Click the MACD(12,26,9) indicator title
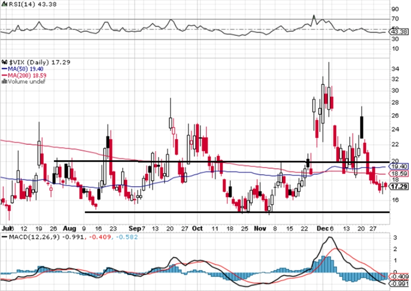The height and width of the screenshot is (291, 411). tap(35, 237)
